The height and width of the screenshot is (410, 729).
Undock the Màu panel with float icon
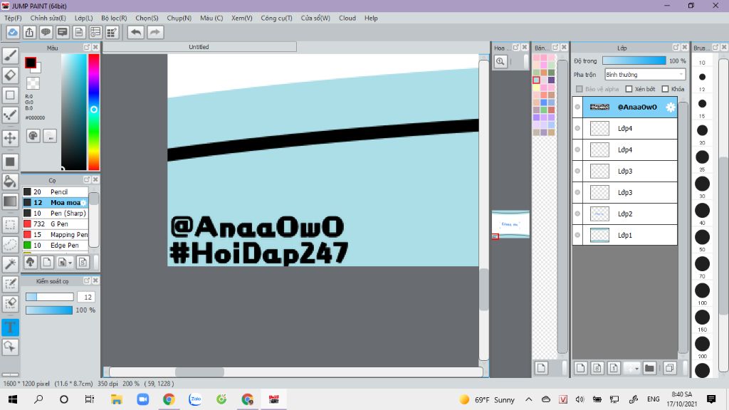[86, 48]
